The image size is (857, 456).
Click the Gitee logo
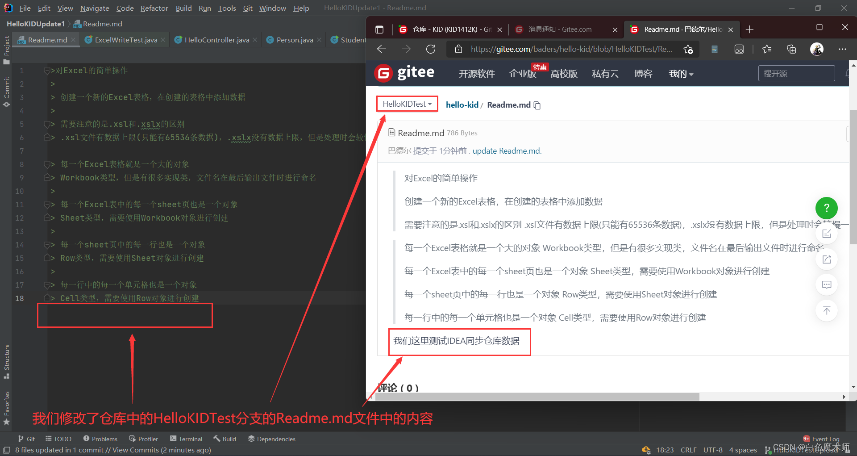point(404,73)
